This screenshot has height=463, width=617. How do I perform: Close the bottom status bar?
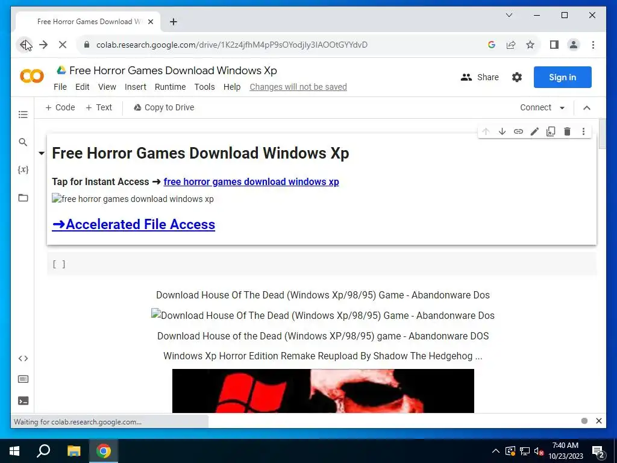pyautogui.click(x=599, y=421)
